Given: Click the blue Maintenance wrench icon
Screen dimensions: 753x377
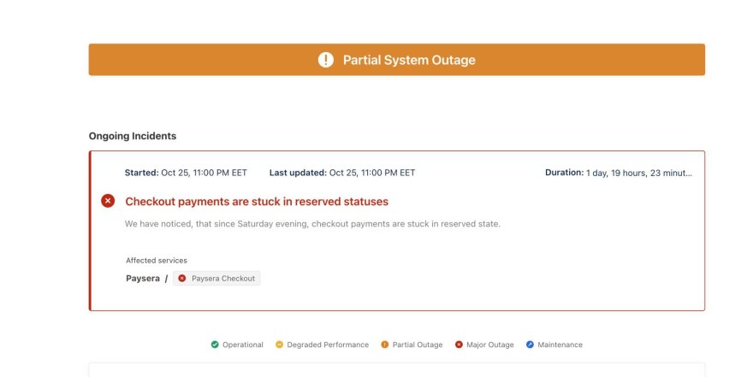Looking at the screenshot, I should click(530, 345).
